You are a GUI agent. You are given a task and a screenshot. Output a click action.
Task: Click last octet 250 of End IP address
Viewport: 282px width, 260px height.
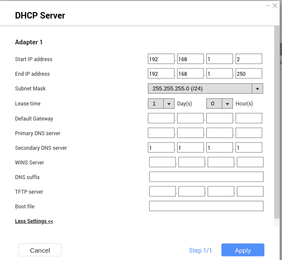[249, 73]
